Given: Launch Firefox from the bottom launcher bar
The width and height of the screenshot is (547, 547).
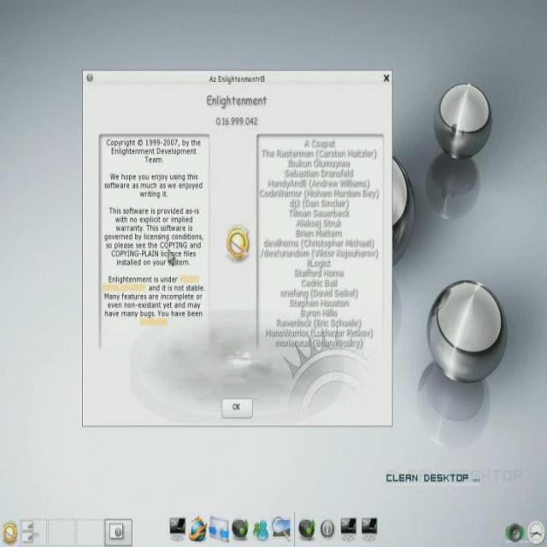Looking at the screenshot, I should [198, 528].
